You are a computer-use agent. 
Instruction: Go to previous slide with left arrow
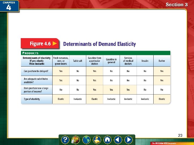point(118,140)
